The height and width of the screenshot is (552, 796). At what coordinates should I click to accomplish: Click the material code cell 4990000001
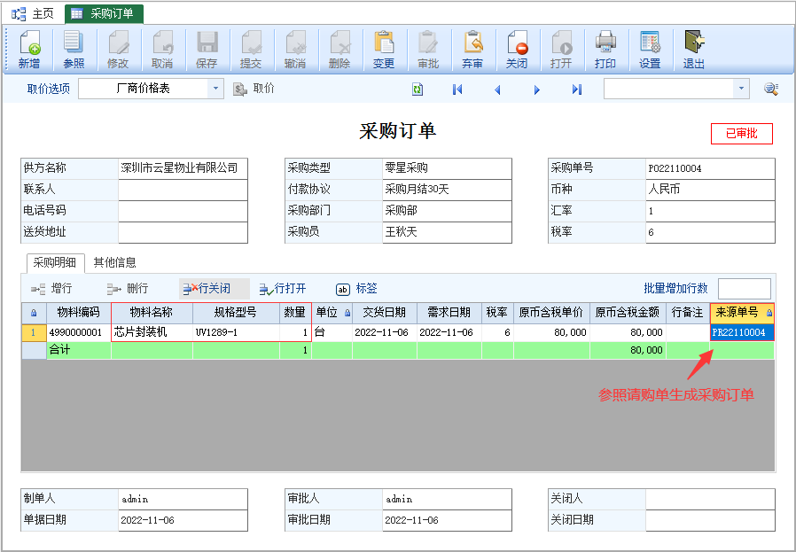(x=79, y=333)
